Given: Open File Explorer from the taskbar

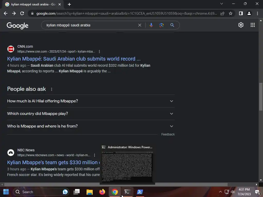Looking at the screenshot, I should 89,192.
